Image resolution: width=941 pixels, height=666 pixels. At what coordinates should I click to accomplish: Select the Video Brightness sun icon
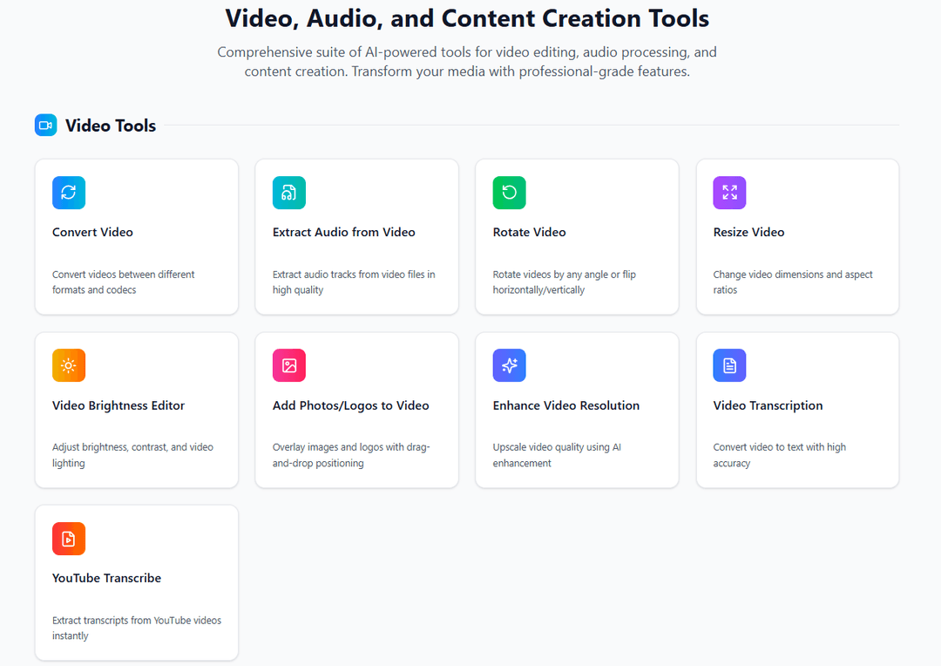click(x=69, y=365)
